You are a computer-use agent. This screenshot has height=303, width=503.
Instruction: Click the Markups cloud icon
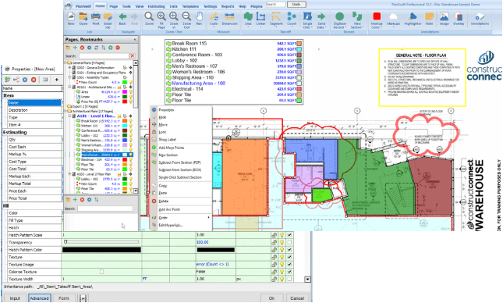coord(393,16)
